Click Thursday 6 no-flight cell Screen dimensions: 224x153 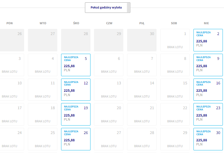pos(109,65)
